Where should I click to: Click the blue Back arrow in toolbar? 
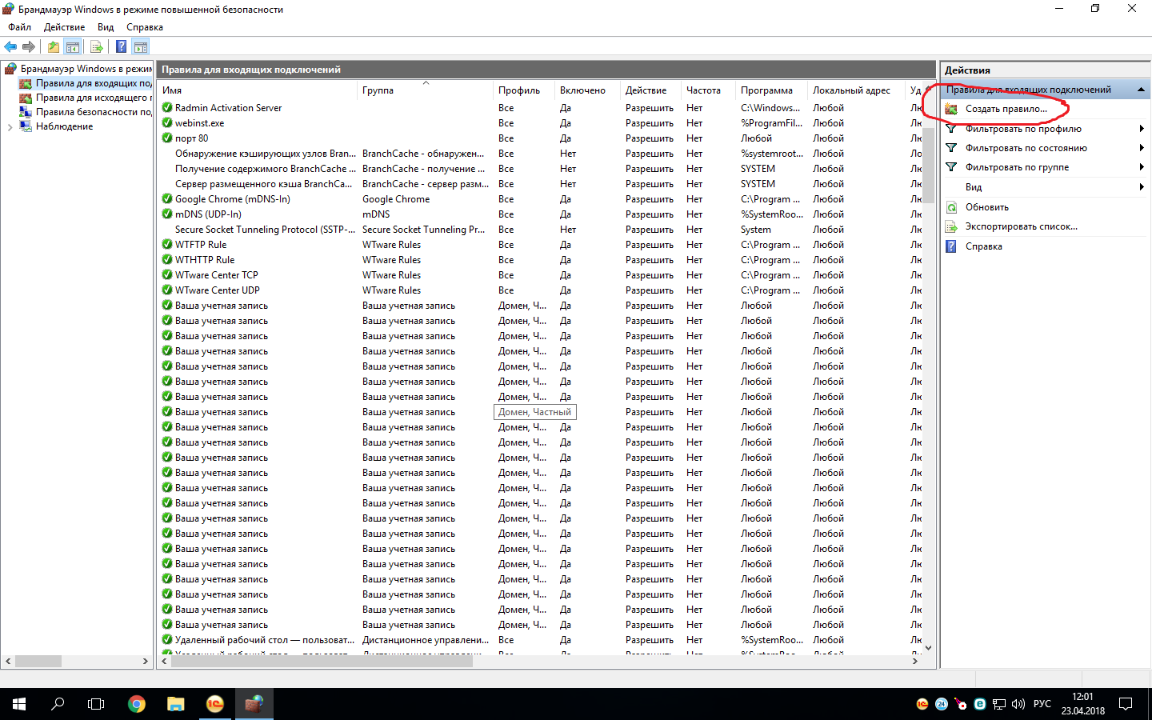coord(10,46)
